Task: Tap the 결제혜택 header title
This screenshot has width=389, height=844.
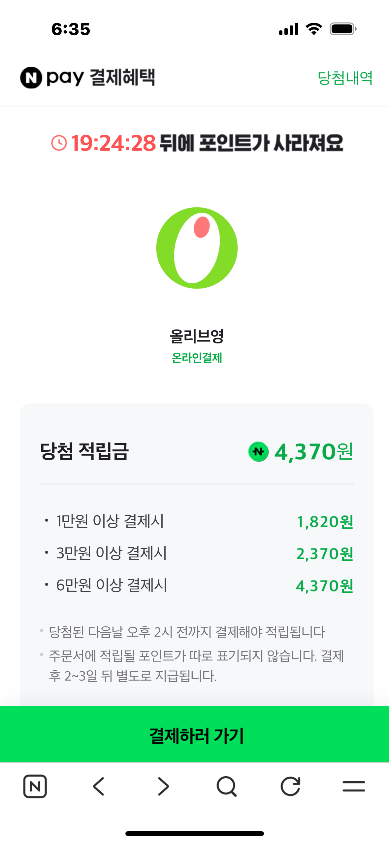Action: (x=122, y=78)
